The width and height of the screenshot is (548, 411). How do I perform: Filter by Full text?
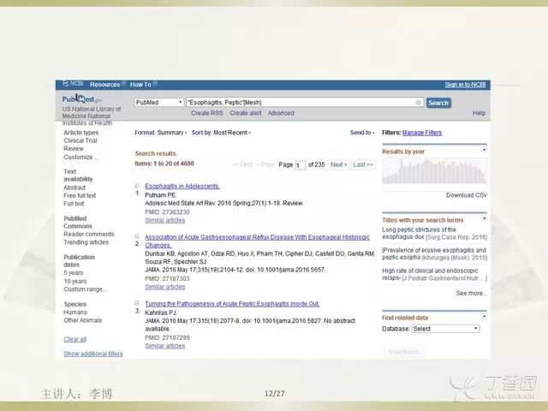pyautogui.click(x=74, y=204)
